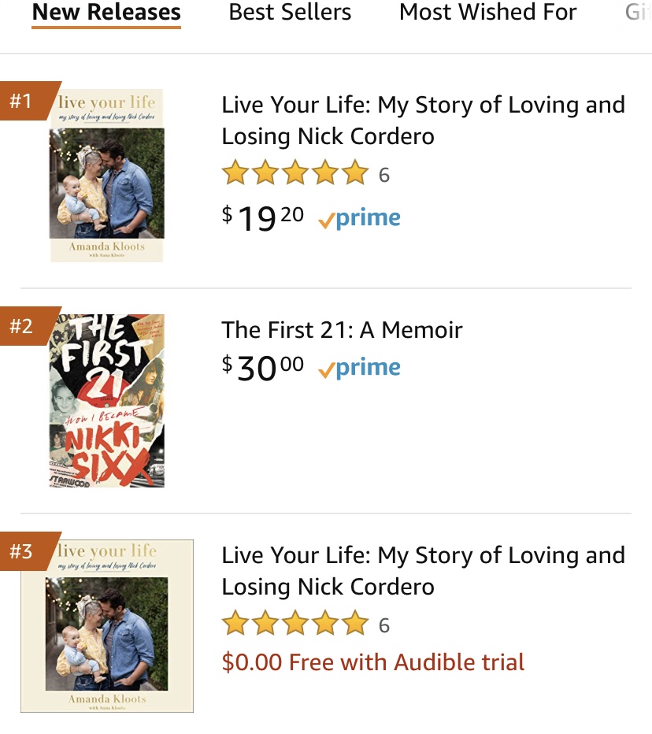This screenshot has width=652, height=734.
Task: Click the $30.00 price of The First 21
Action: [263, 368]
